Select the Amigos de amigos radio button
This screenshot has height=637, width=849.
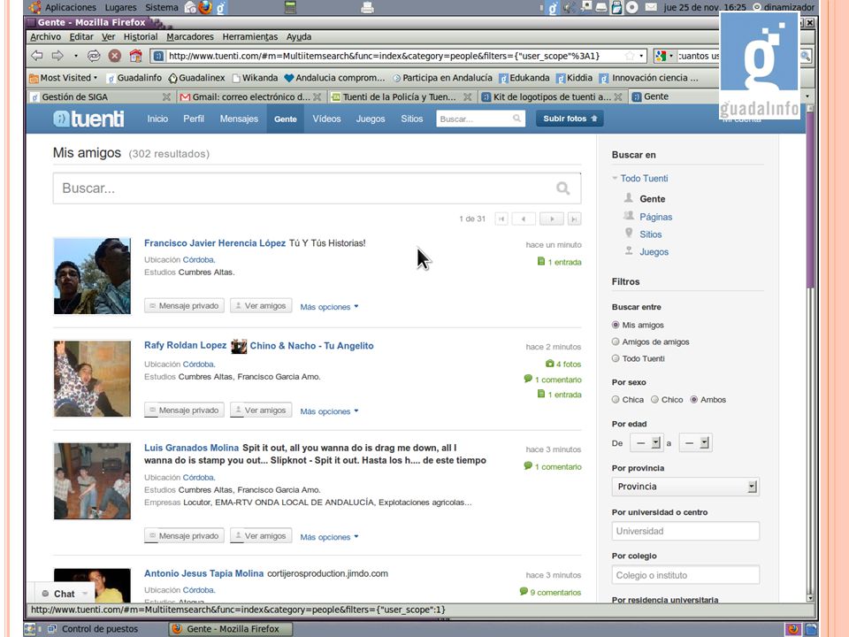616,342
